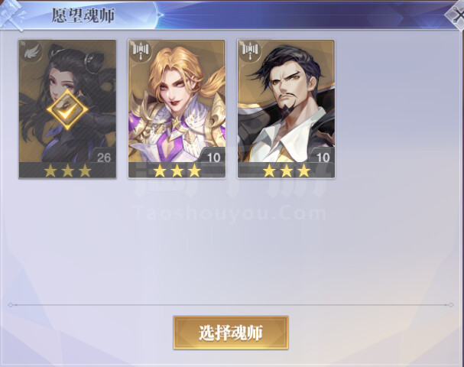Close the 愿望魂师 dialog

coord(456,15)
